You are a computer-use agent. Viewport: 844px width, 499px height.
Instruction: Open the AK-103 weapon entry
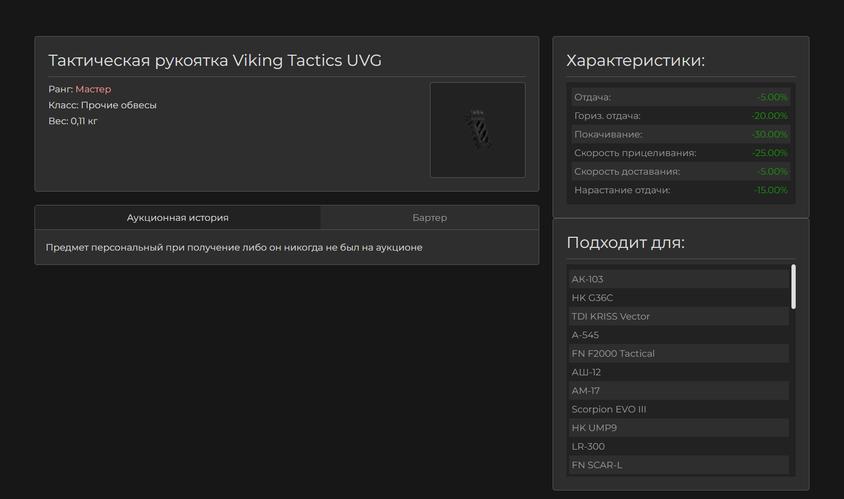tap(679, 279)
